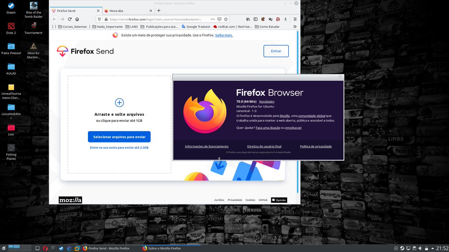The height and width of the screenshot is (252, 449).
Task: Open redhat.com bookmark
Action: (232, 27)
